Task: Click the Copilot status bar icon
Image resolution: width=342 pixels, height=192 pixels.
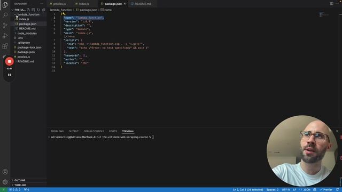Action: pos(315,190)
